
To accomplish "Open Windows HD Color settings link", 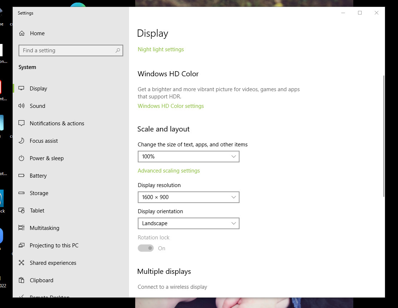I will 170,106.
